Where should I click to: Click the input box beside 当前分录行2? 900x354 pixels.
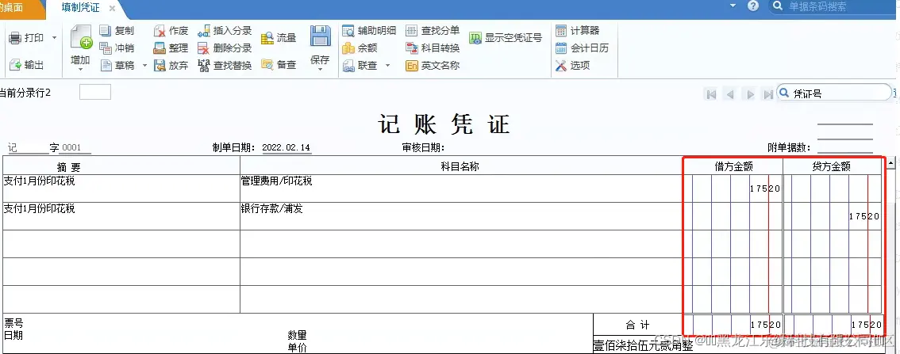pos(94,92)
